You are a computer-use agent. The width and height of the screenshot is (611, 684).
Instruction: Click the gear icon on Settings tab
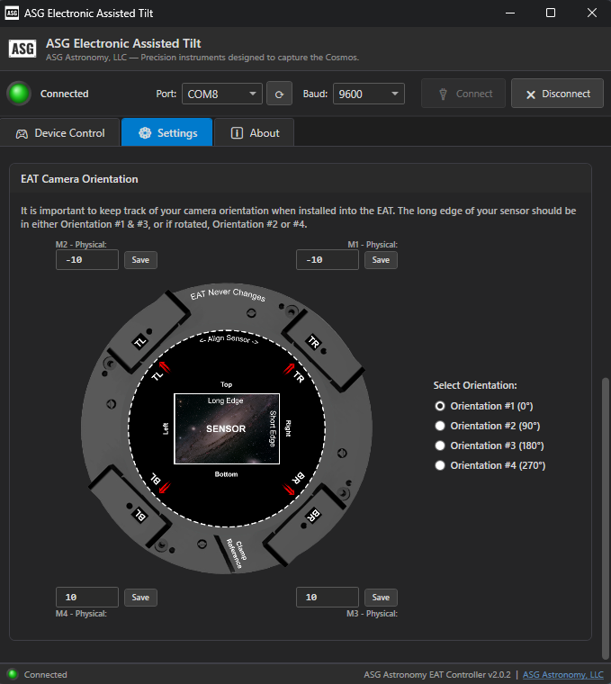coord(145,133)
